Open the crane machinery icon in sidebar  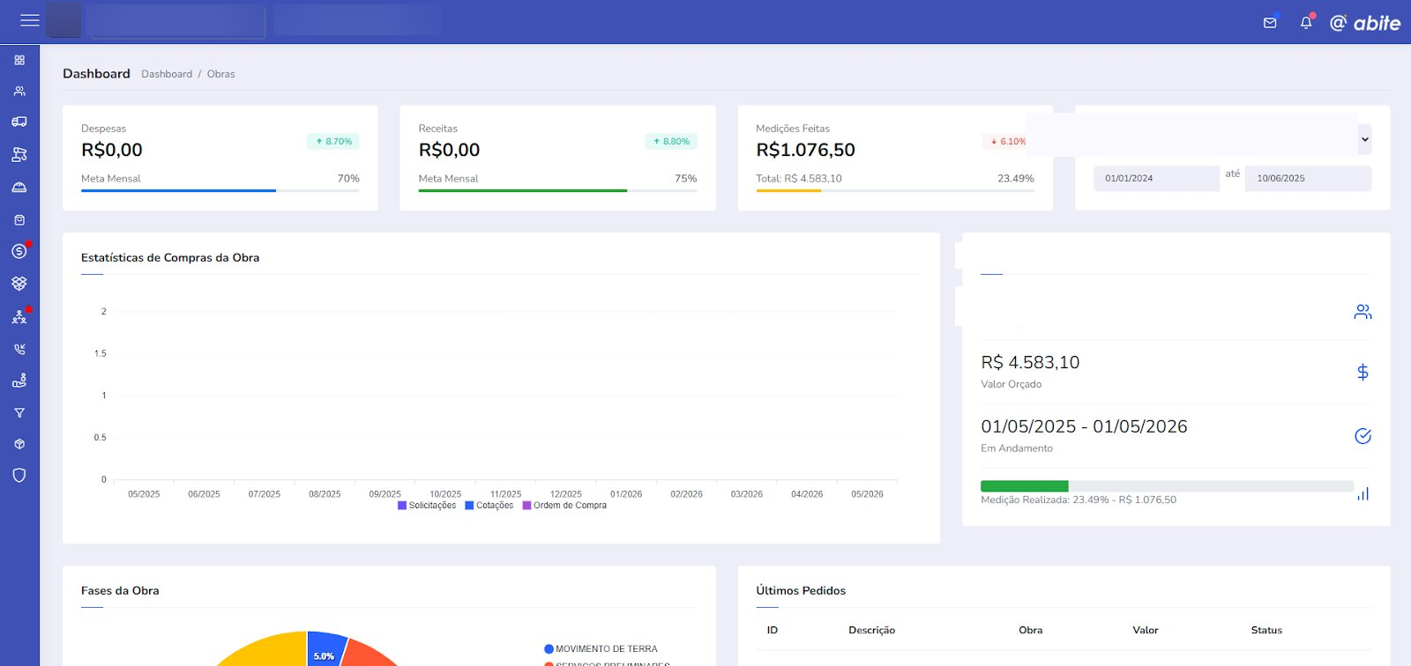19,154
